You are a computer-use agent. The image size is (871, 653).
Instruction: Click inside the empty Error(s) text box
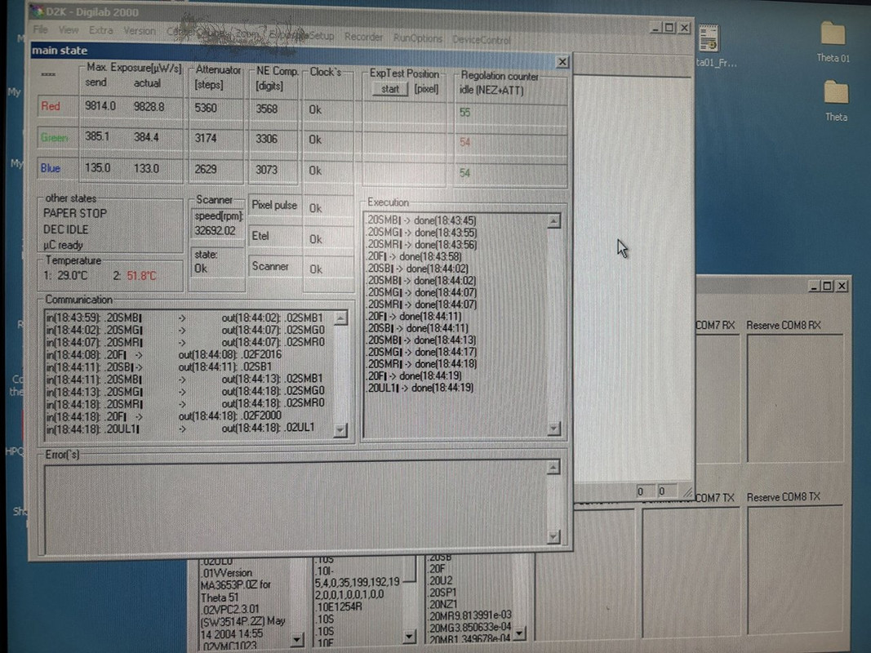coord(296,506)
